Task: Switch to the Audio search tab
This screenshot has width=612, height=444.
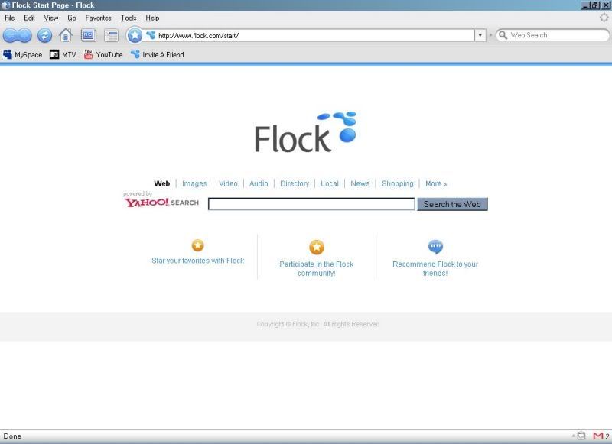Action: pyautogui.click(x=259, y=183)
